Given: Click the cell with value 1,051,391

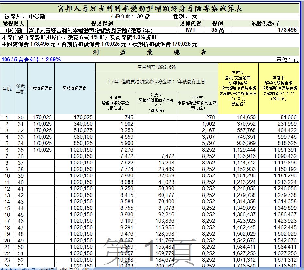Looking at the screenshot, I should pyautogui.click(x=279, y=150).
